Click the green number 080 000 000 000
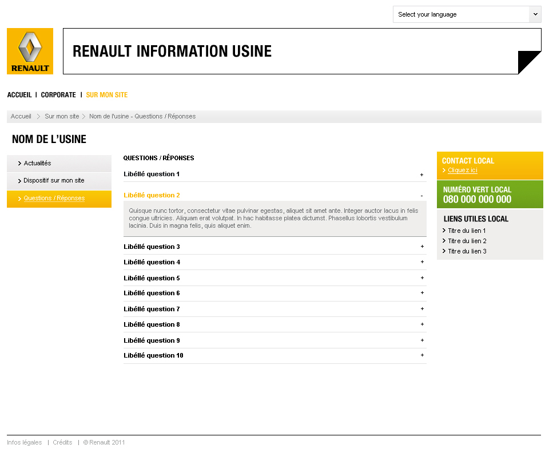The height and width of the screenshot is (456, 549). [x=477, y=199]
